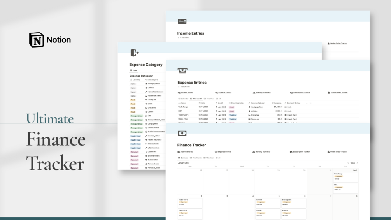The image size is (391, 220).
Task: Click the Income Entries page credit card icon
Action: click(182, 21)
